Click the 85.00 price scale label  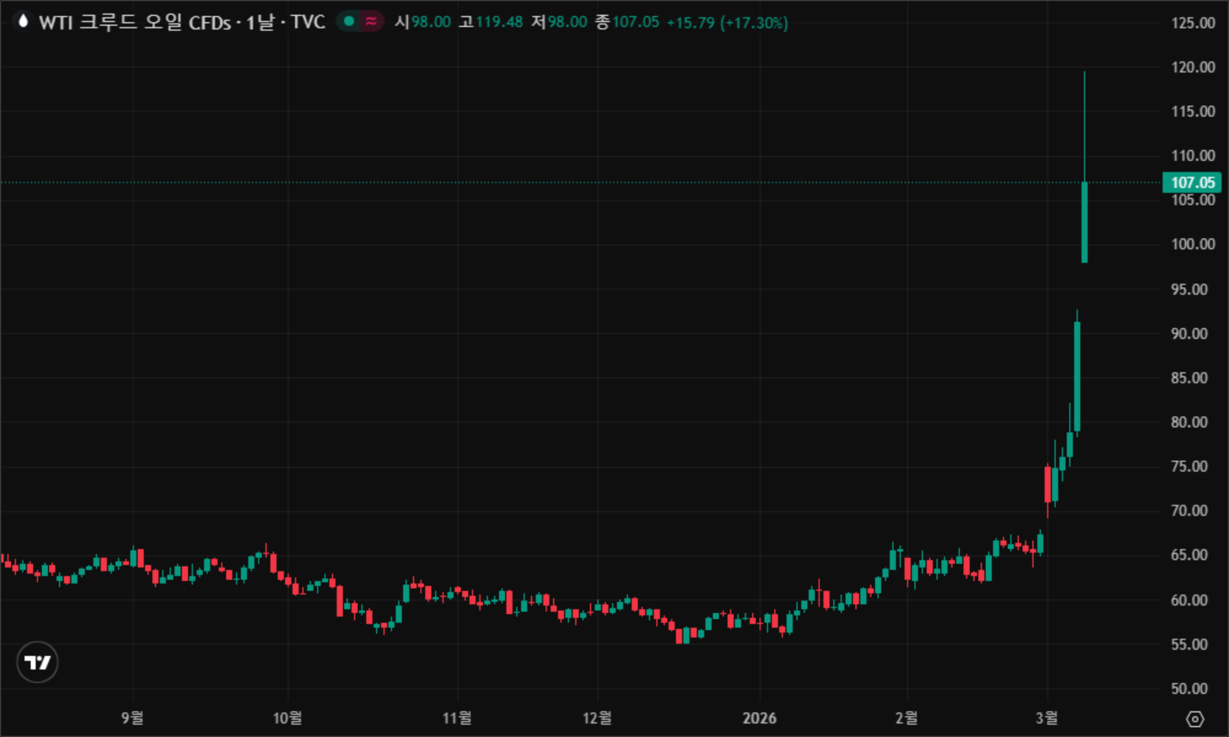pyautogui.click(x=1189, y=378)
